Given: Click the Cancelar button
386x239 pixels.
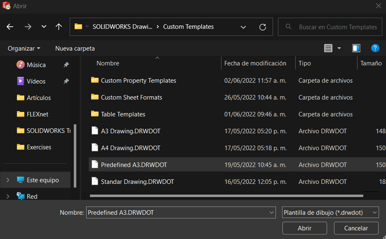Looking at the screenshot, I should click(x=356, y=228).
